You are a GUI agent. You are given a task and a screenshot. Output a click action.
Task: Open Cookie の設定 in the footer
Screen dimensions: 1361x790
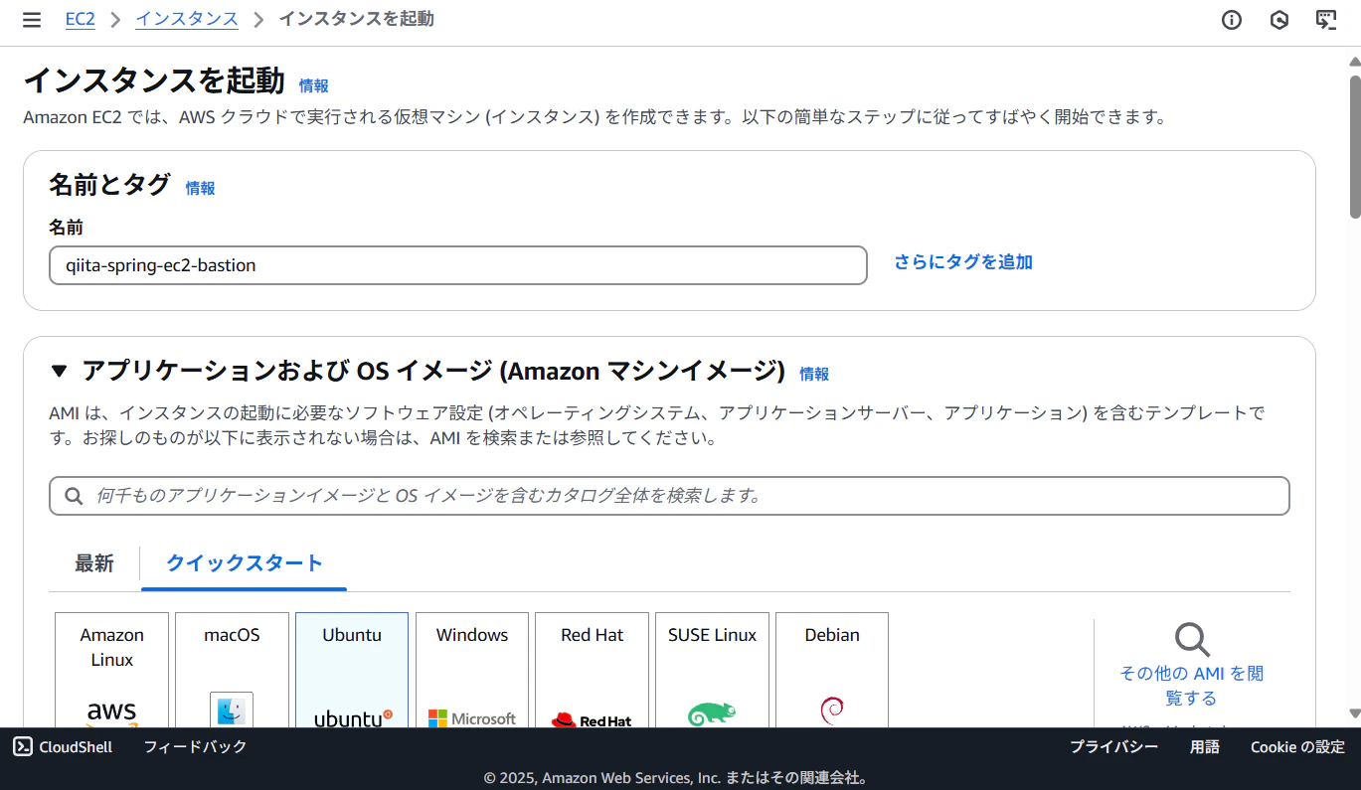tap(1297, 747)
